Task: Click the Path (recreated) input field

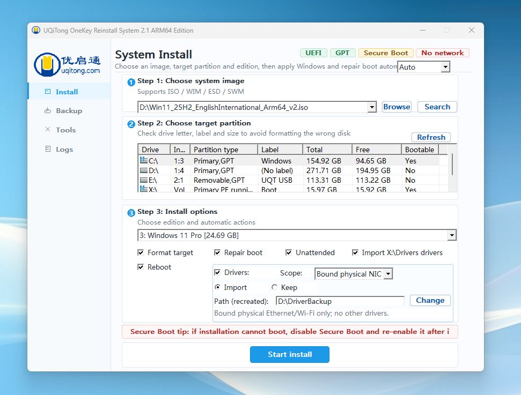Action: pos(340,301)
